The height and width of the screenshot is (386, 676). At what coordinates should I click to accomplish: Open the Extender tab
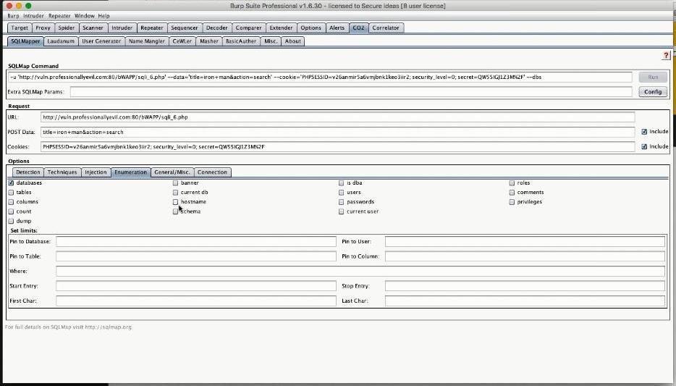281,28
